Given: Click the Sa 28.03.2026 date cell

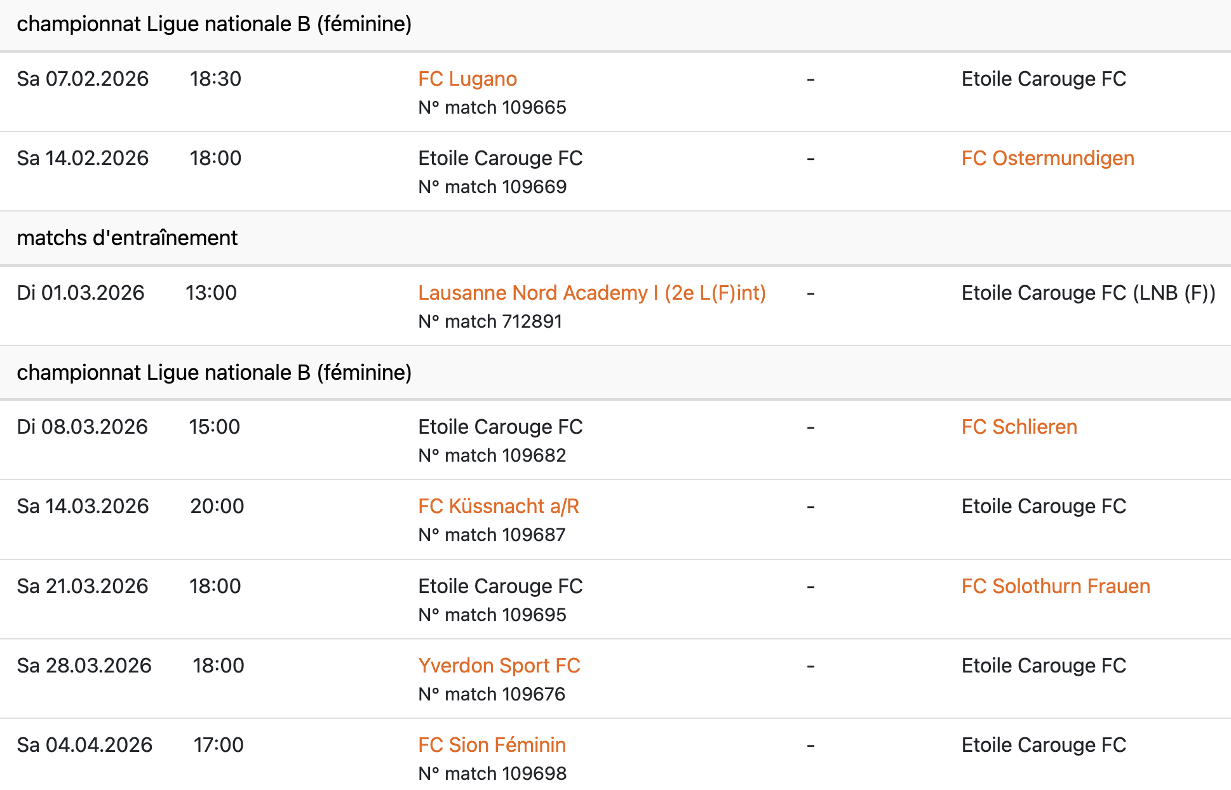Looking at the screenshot, I should [x=84, y=666].
